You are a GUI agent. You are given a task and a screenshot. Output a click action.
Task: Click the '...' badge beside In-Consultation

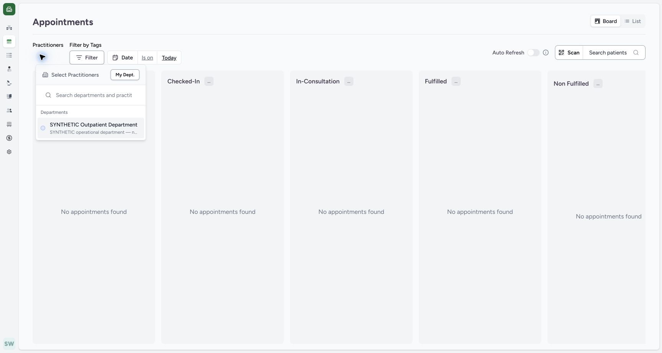coord(349,81)
